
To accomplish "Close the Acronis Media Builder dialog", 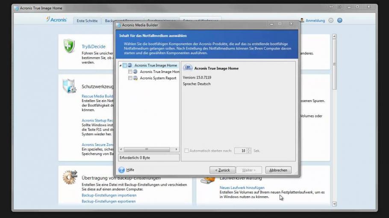I will (291, 24).
